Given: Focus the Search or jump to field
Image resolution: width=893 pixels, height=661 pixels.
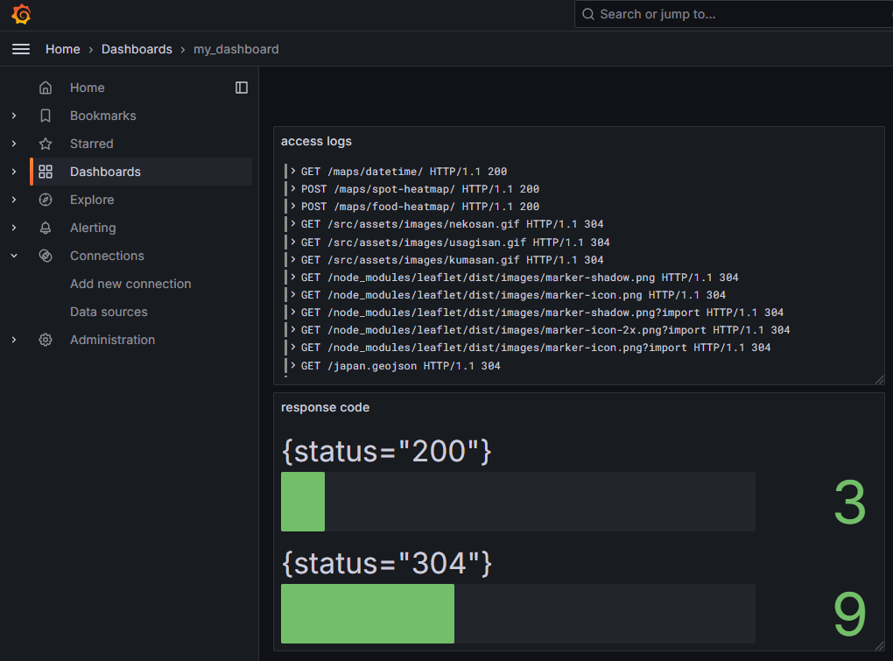Looking at the screenshot, I should [x=735, y=14].
